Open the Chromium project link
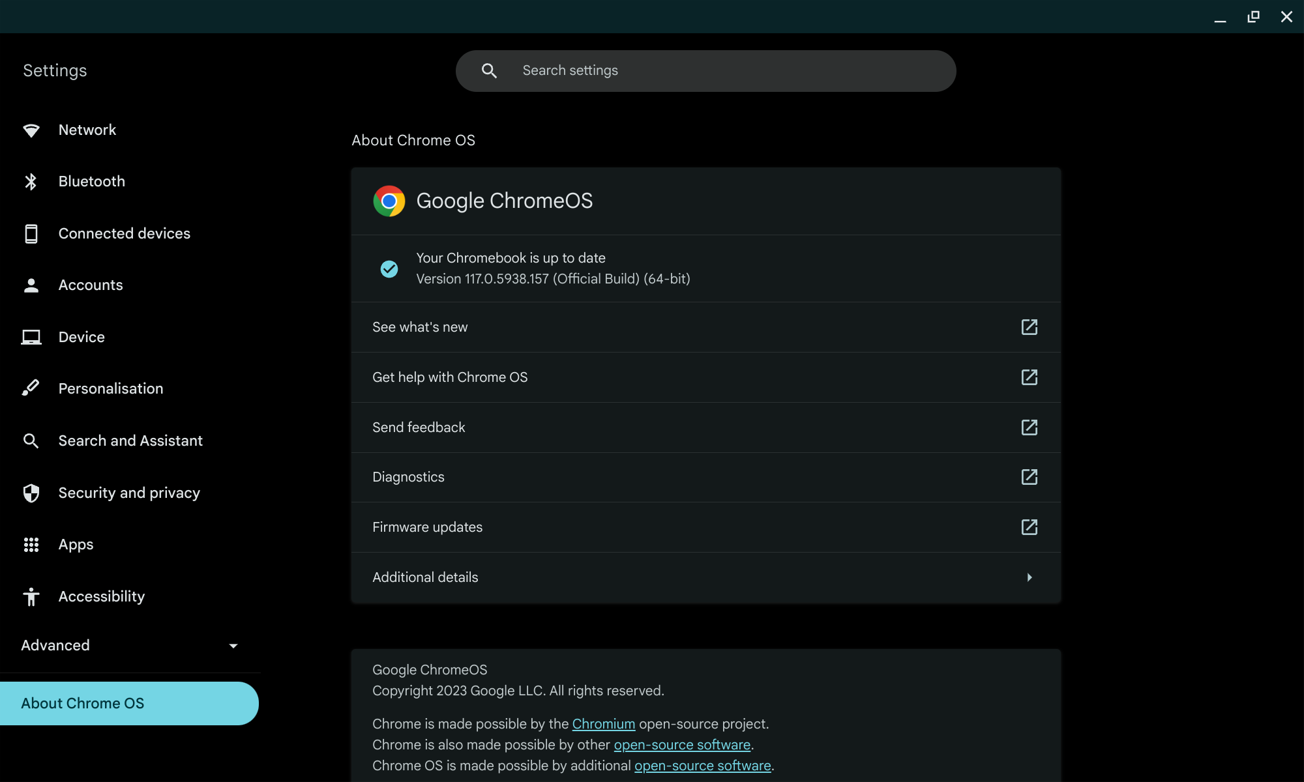 603,724
